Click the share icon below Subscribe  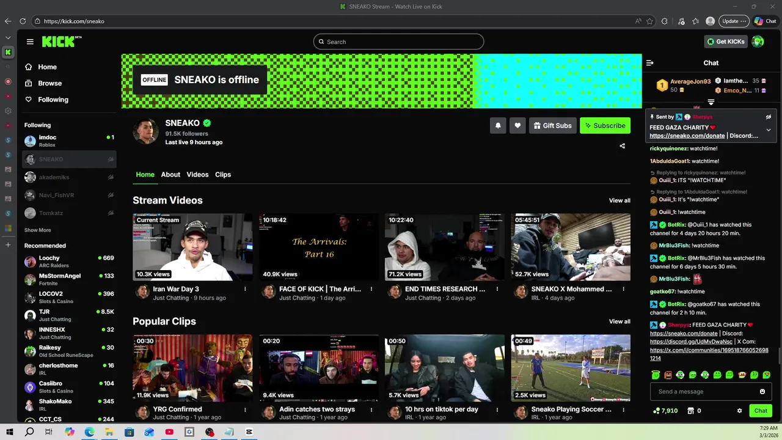[622, 146]
